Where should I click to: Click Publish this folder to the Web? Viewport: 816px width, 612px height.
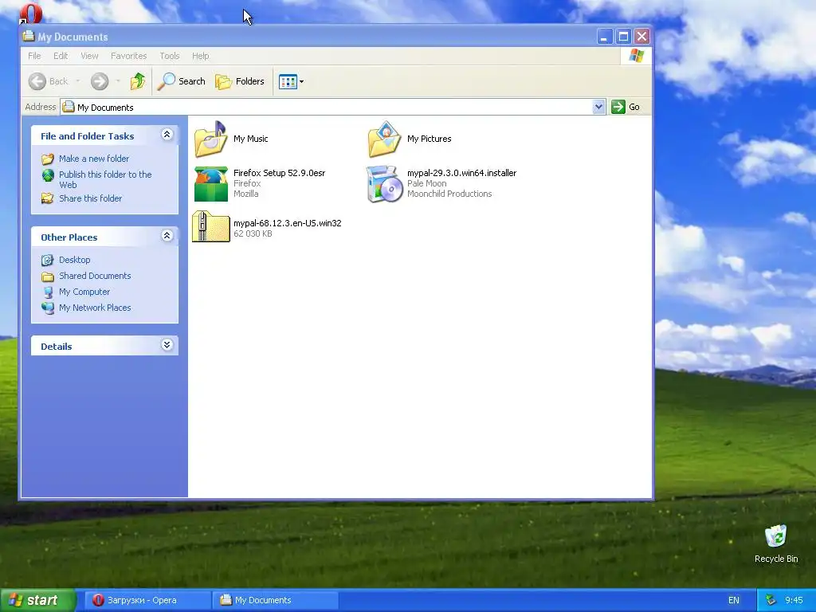pyautogui.click(x=105, y=179)
